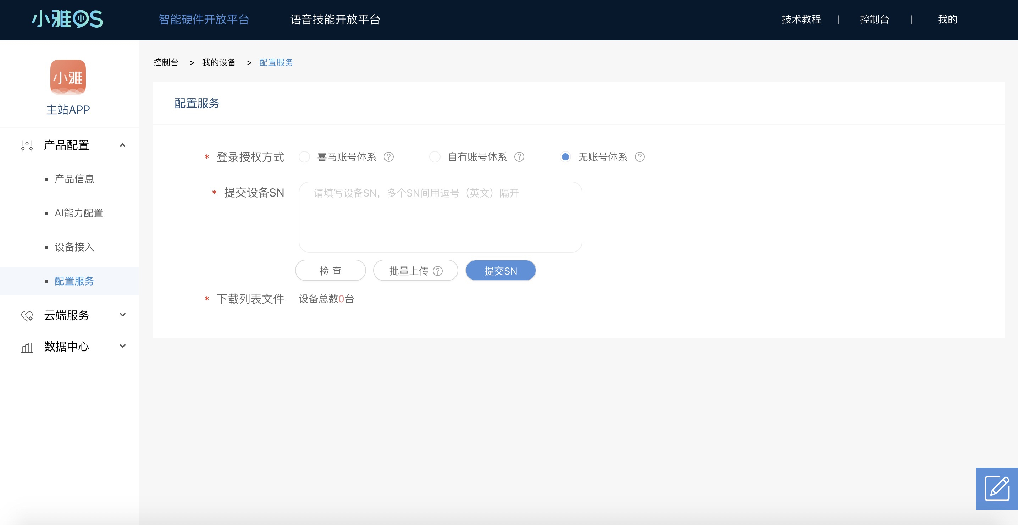Click the 小雅 主站APP icon
1018x525 pixels.
point(68,77)
